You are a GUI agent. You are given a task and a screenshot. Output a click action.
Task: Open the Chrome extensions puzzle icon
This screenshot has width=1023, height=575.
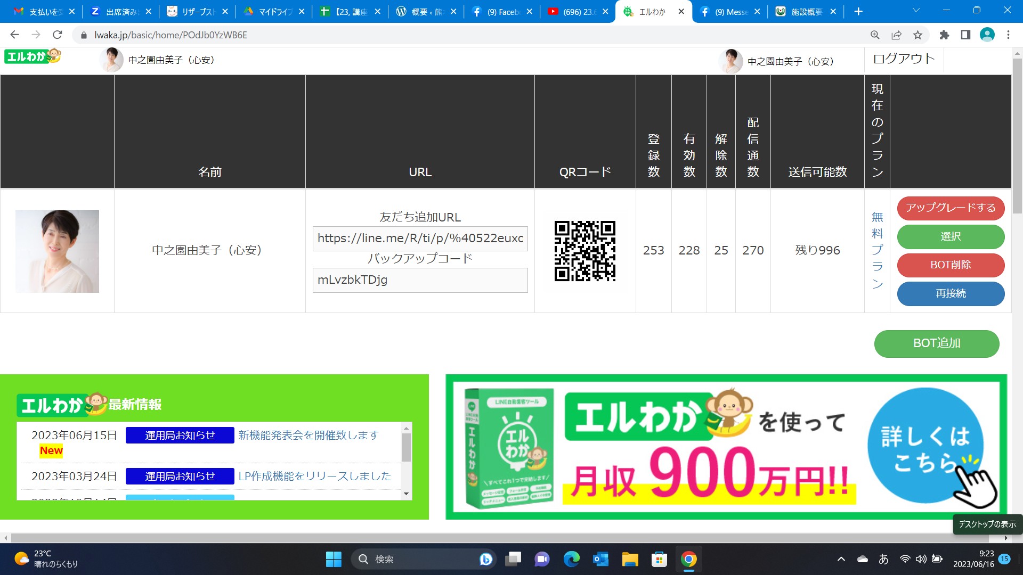[944, 35]
